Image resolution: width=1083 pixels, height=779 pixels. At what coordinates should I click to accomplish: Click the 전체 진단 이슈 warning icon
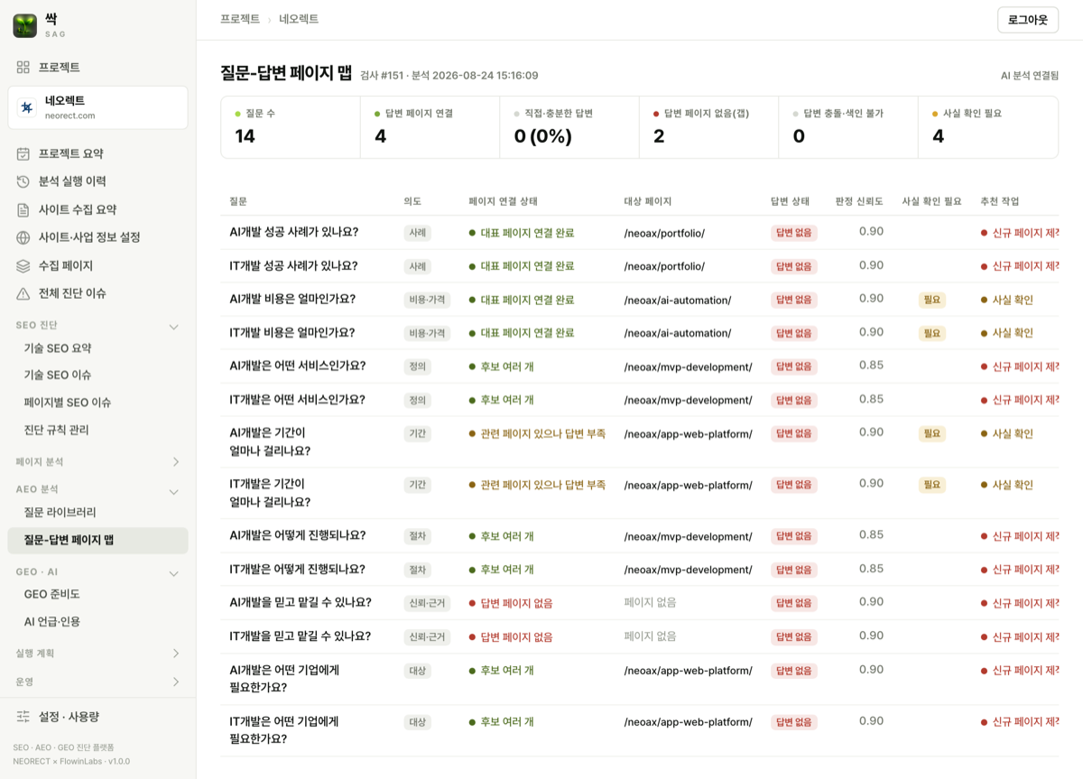pos(23,293)
